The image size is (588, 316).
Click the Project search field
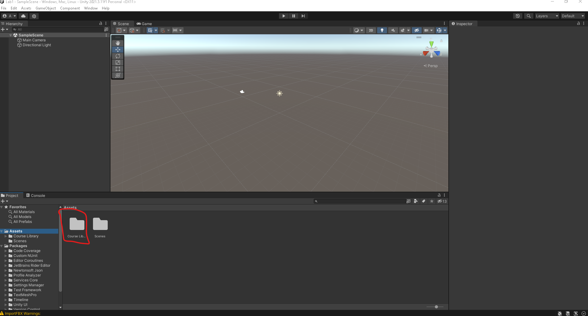pyautogui.click(x=361, y=201)
